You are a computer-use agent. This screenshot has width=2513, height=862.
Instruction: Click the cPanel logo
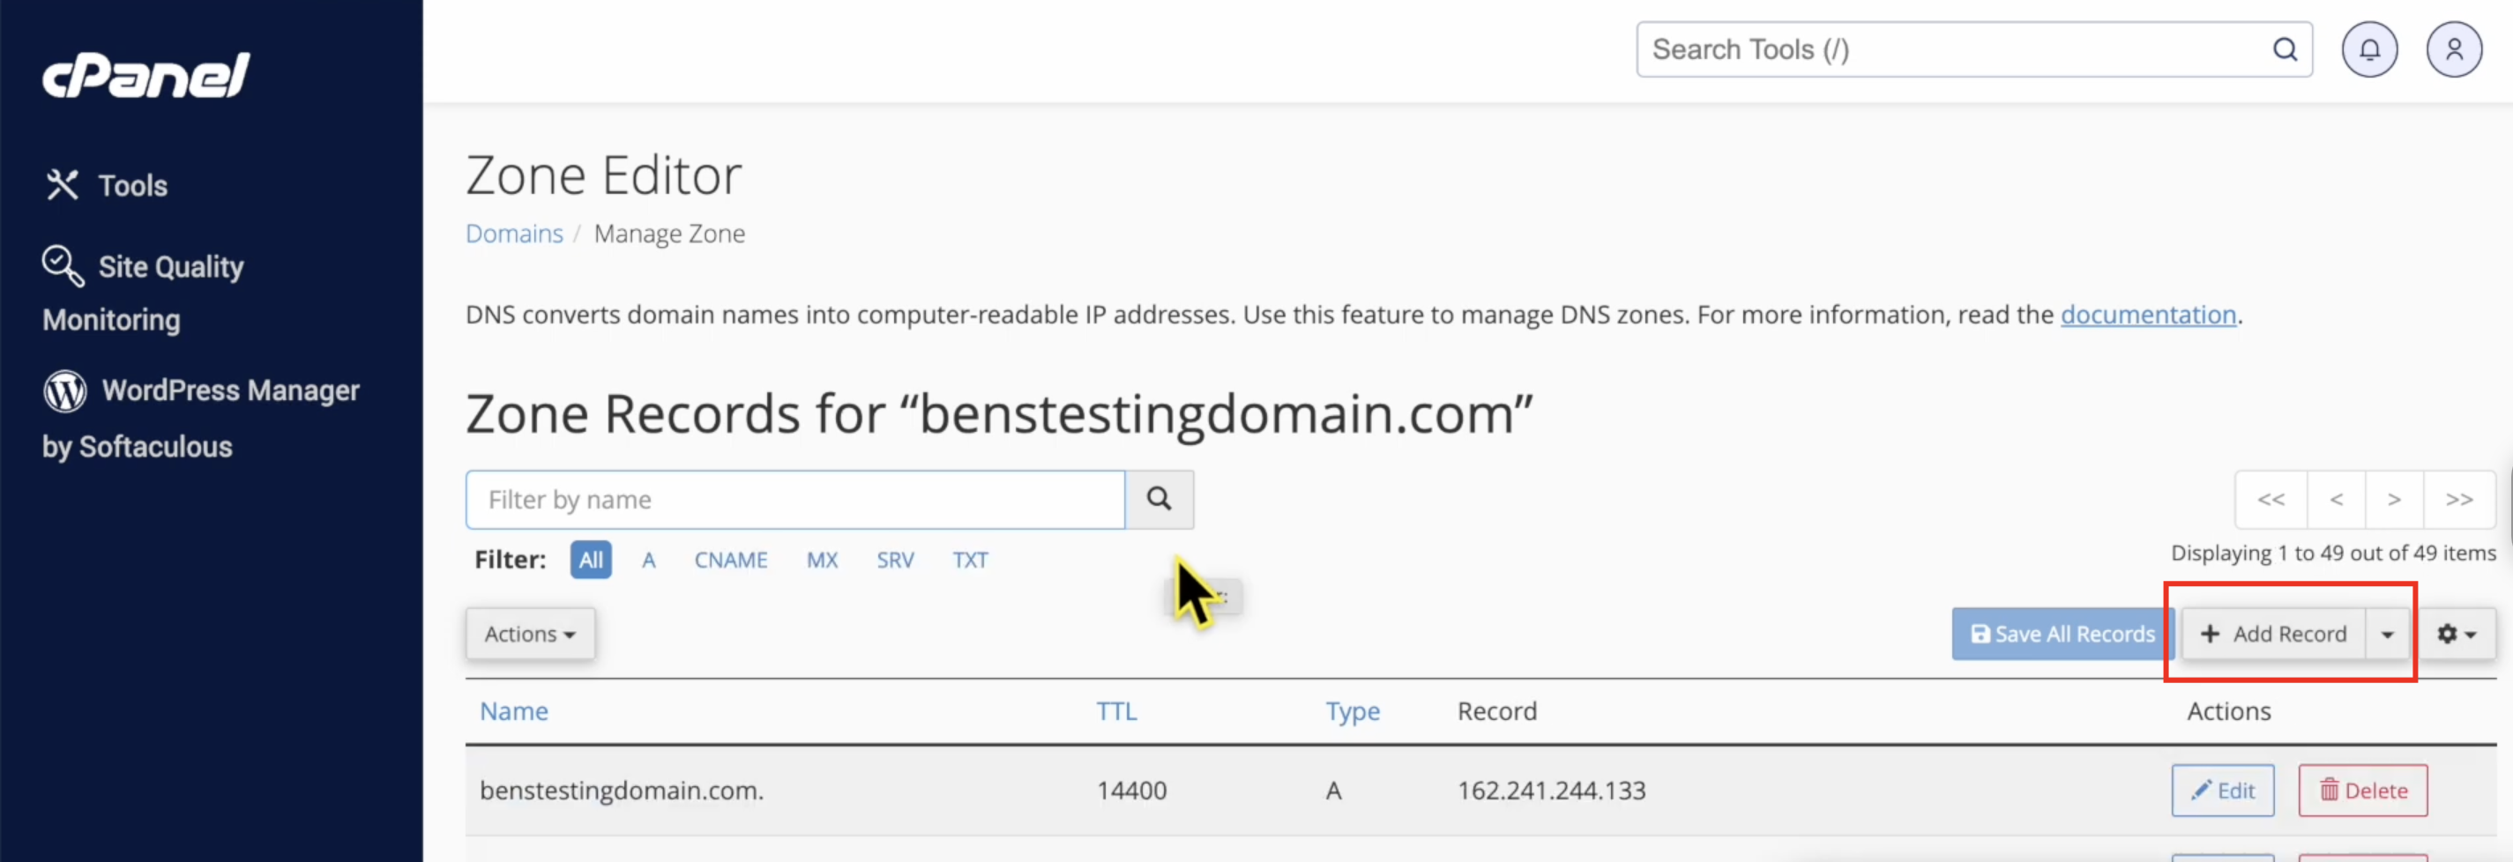[x=146, y=75]
